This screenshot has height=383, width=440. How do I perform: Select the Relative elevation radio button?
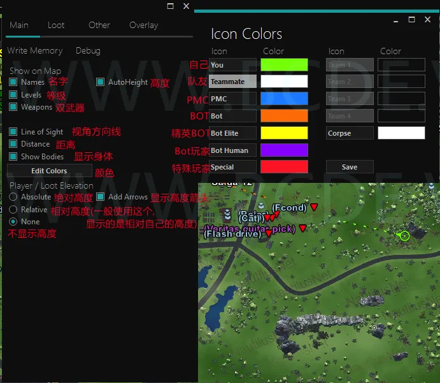(13, 210)
